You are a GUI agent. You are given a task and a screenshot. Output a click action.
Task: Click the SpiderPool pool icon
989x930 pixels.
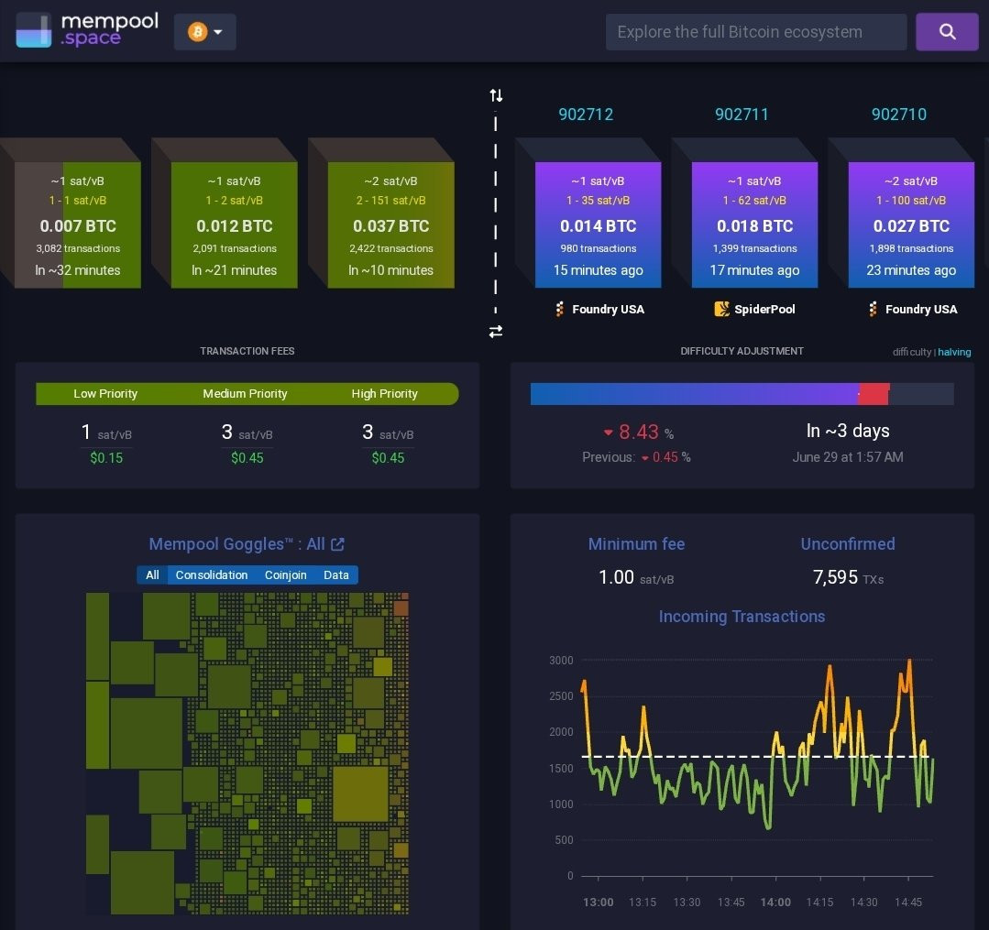721,309
